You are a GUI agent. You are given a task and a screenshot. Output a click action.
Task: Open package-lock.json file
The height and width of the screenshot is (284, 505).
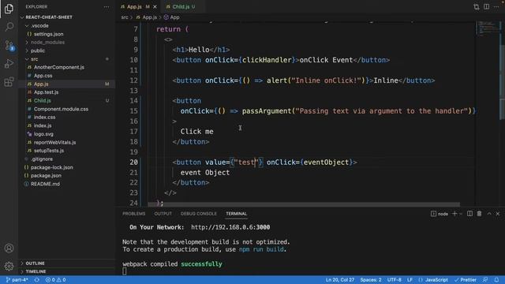[x=51, y=167]
